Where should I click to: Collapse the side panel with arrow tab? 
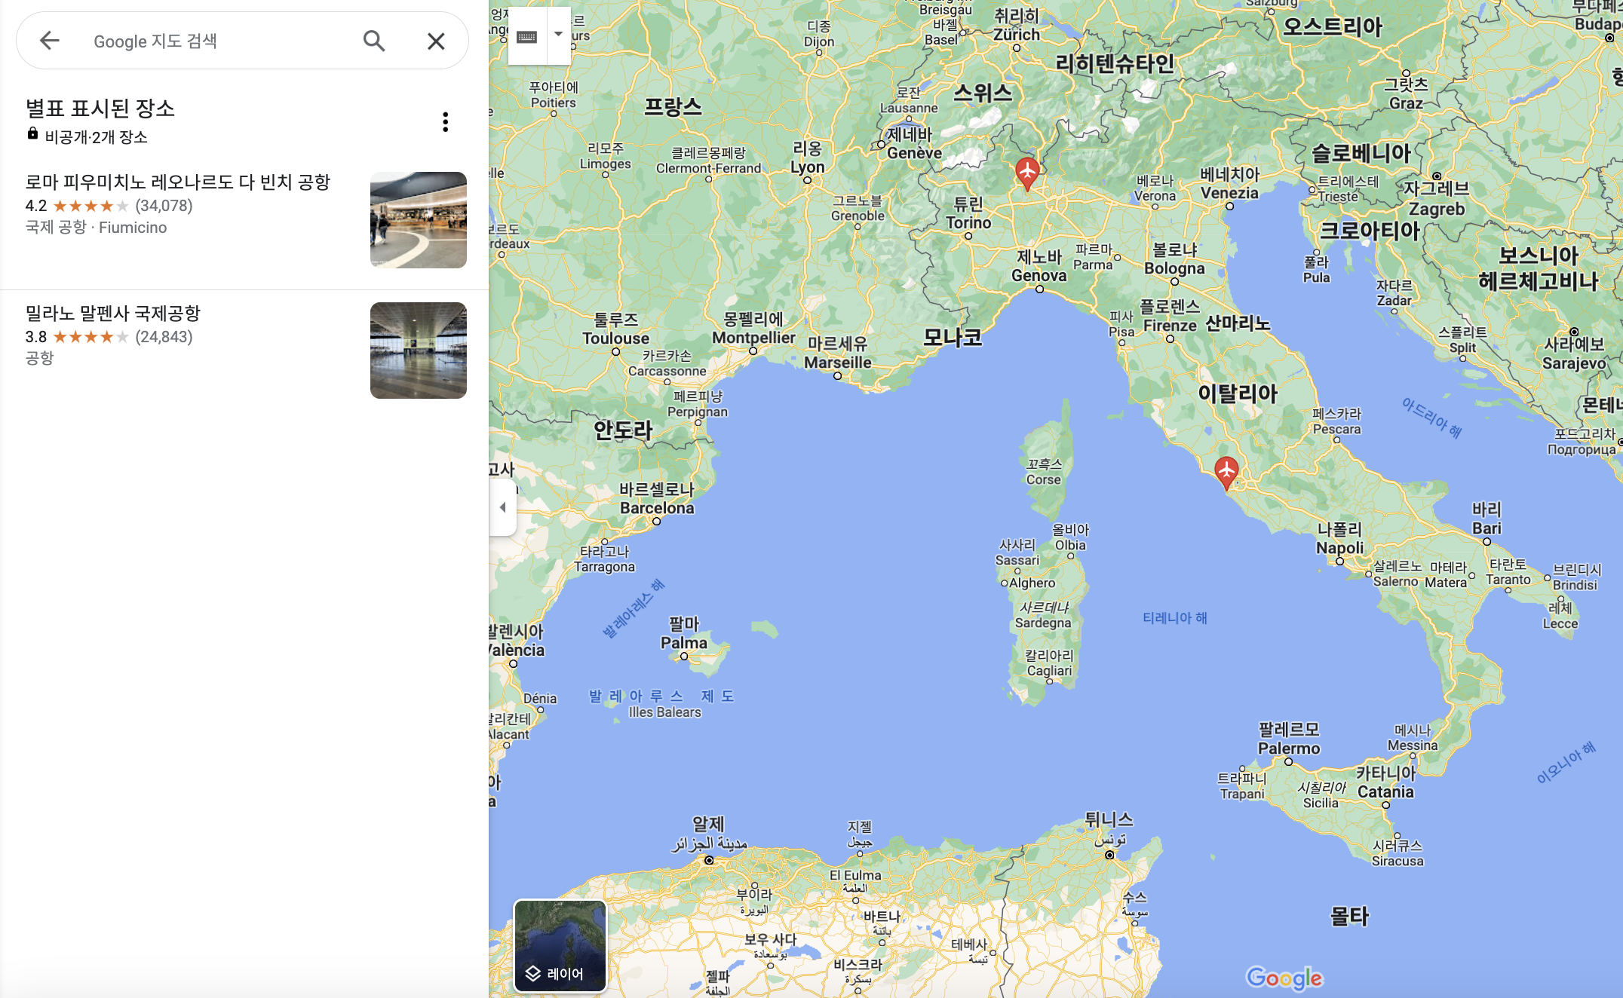click(x=503, y=507)
